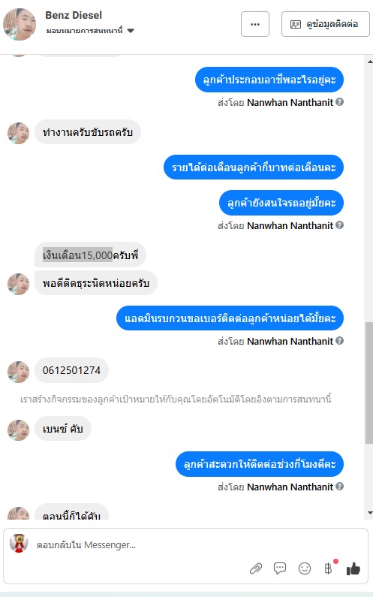
Task: Send a thumbs-up like
Action: click(353, 568)
